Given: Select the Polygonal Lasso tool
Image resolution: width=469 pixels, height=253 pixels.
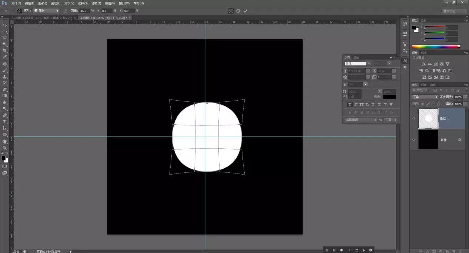Looking at the screenshot, I should (x=5, y=38).
